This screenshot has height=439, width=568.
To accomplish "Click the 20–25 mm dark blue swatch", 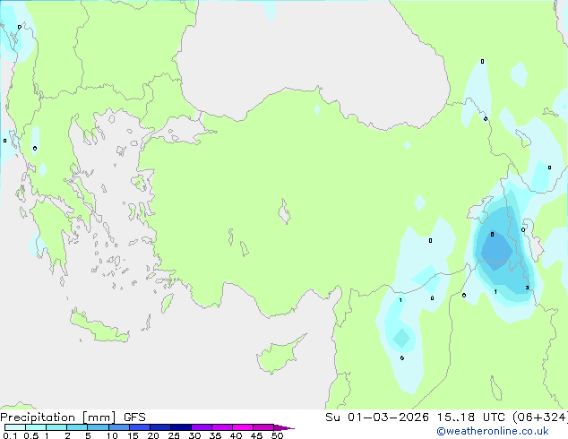I will click(x=159, y=427).
